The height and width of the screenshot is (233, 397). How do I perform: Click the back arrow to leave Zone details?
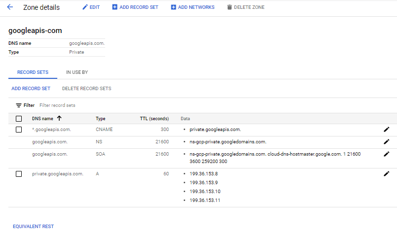click(10, 7)
